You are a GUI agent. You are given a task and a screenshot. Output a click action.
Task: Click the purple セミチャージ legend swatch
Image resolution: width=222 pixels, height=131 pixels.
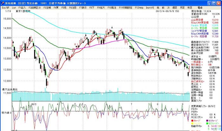click(207, 121)
